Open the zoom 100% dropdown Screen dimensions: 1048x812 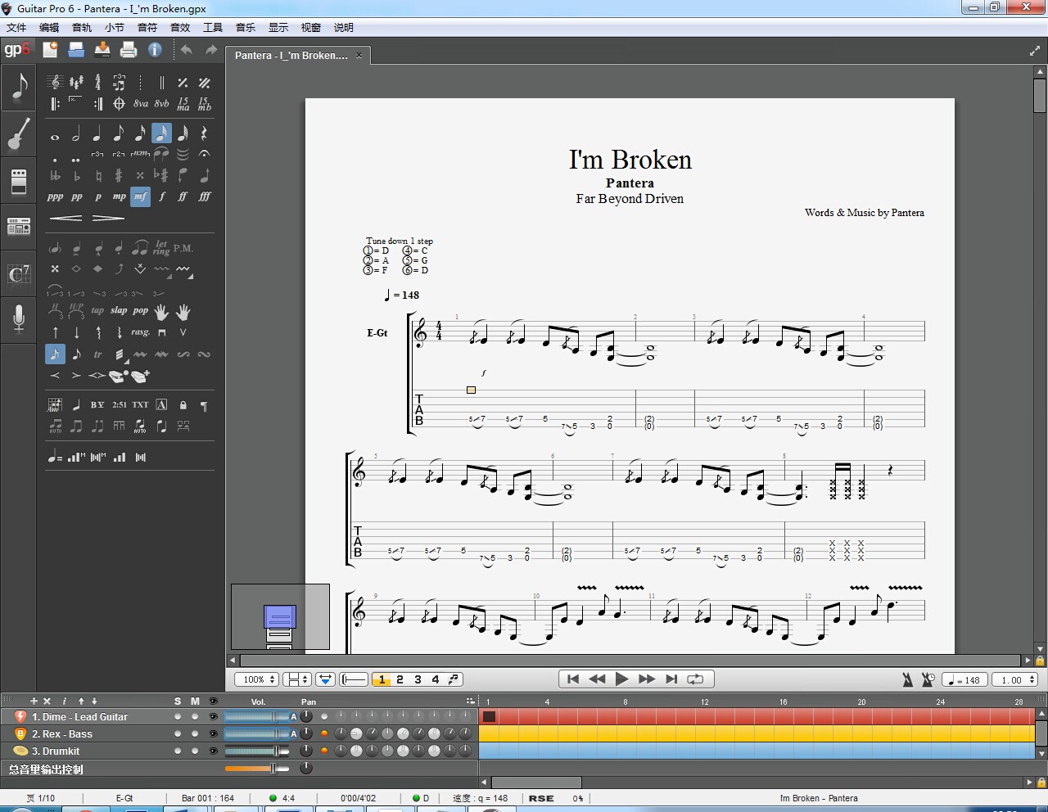click(x=256, y=679)
